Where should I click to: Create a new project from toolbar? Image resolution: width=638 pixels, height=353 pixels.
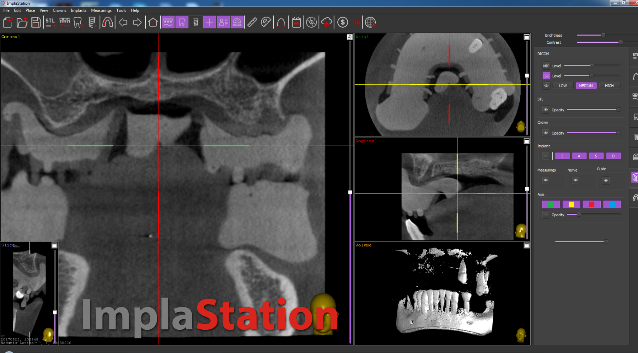(8, 22)
